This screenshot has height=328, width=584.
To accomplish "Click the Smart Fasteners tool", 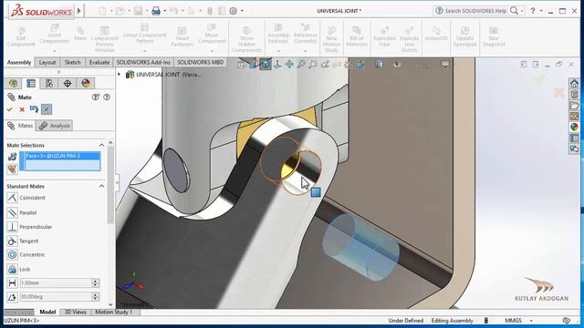I will pyautogui.click(x=182, y=36).
